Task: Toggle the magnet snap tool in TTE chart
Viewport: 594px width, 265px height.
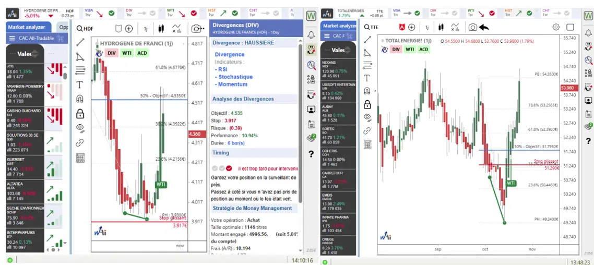Action: pyautogui.click(x=367, y=91)
